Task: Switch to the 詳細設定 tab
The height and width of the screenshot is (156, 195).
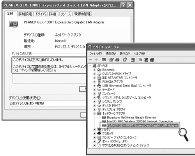Action: click(25, 14)
